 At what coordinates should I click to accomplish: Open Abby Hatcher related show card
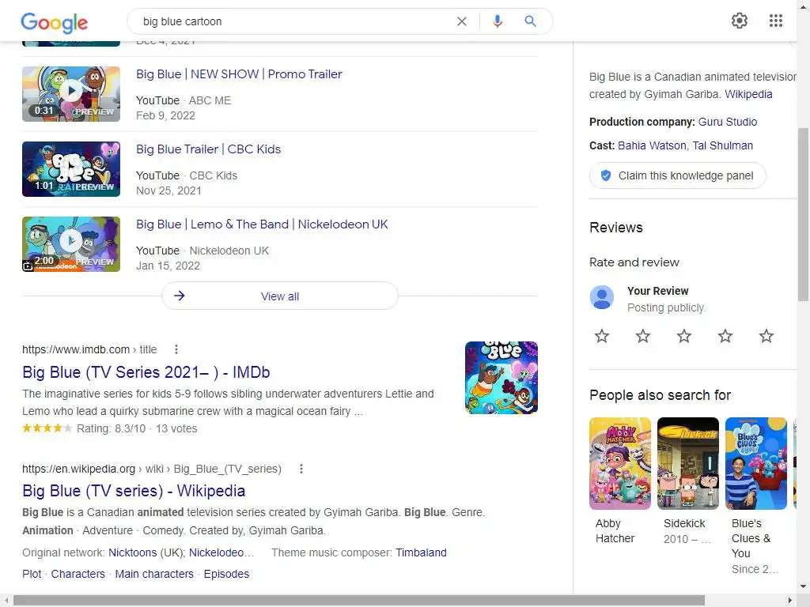(x=620, y=481)
